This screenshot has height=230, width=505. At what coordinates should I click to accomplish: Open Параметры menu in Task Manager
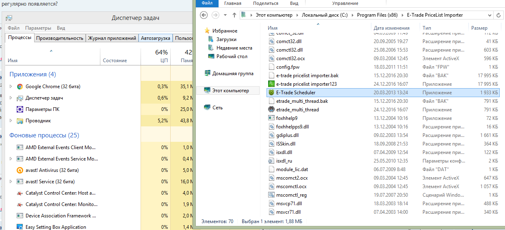point(38,28)
